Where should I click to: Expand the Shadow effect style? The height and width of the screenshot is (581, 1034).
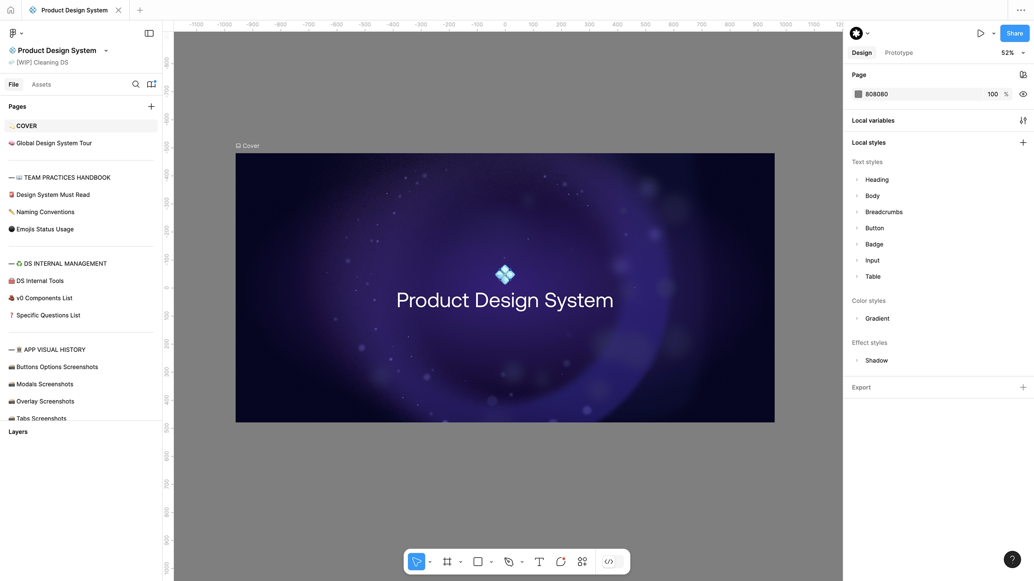point(857,360)
